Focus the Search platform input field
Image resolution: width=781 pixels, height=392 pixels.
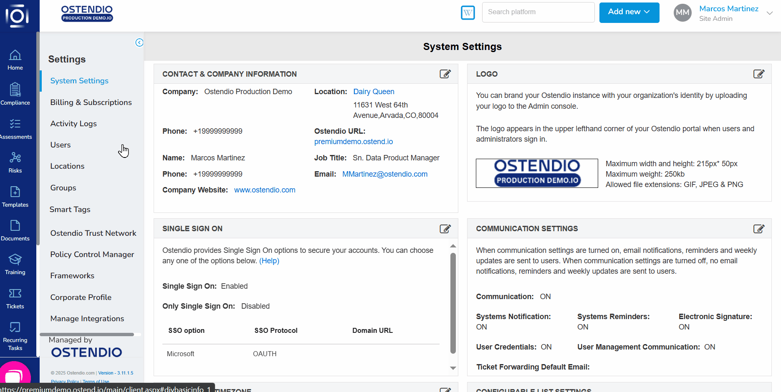[538, 12]
